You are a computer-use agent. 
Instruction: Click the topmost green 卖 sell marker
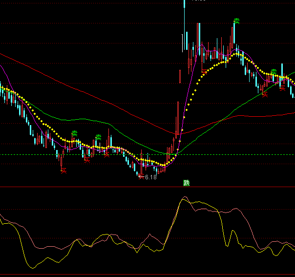236,21
